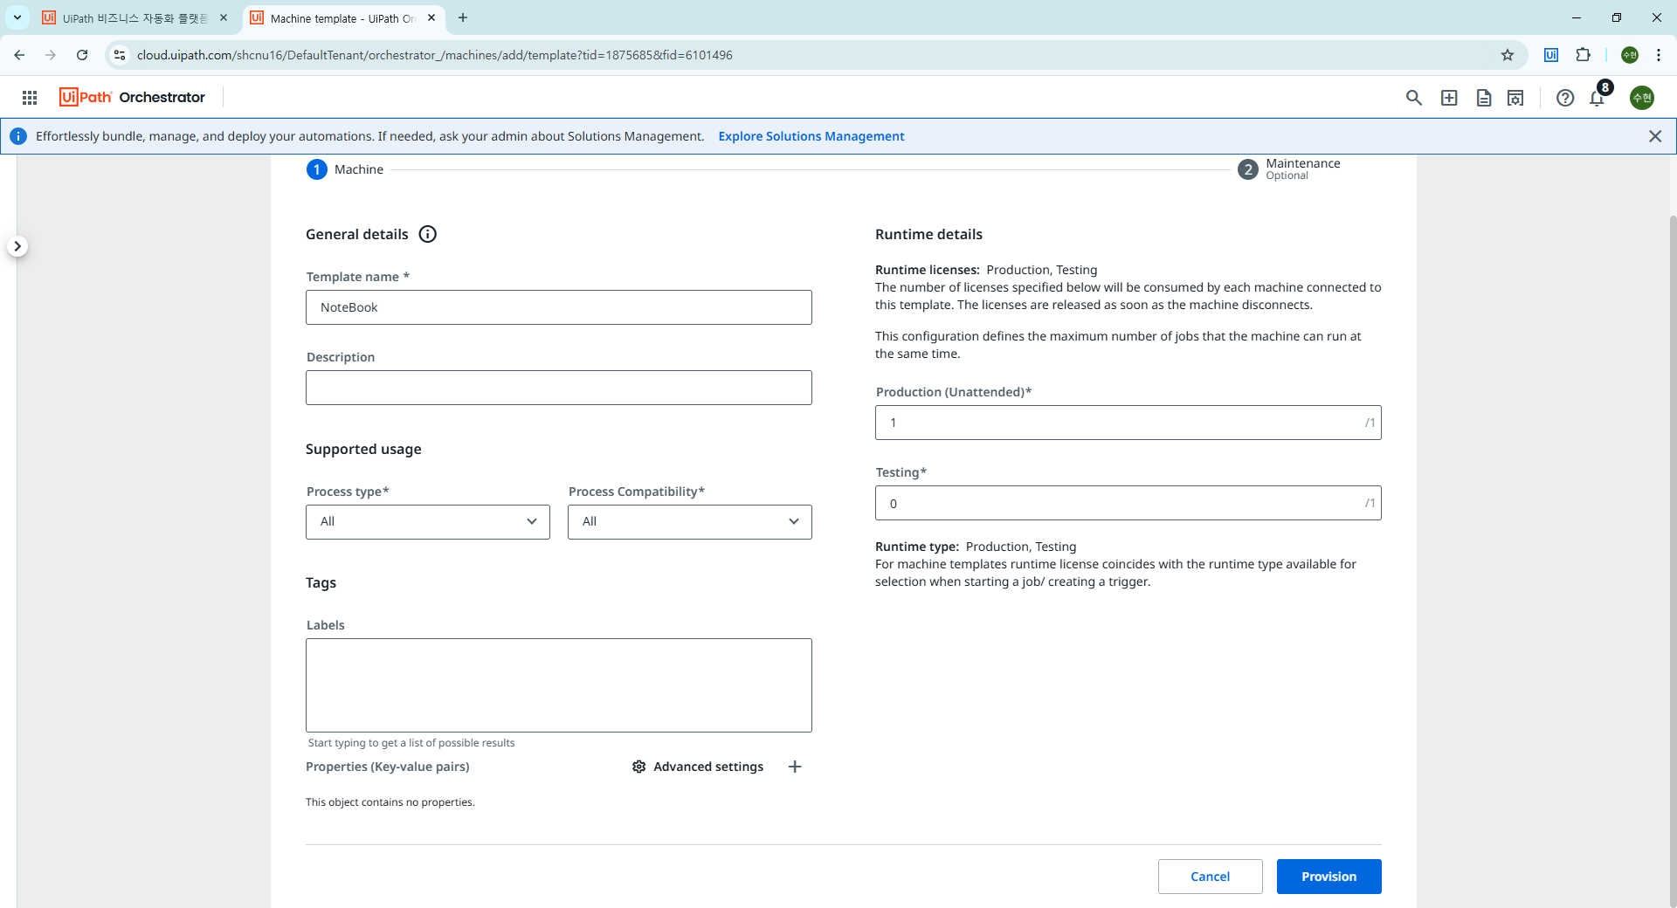Click the Advanced settings label
The image size is (1677, 908).
[708, 767]
